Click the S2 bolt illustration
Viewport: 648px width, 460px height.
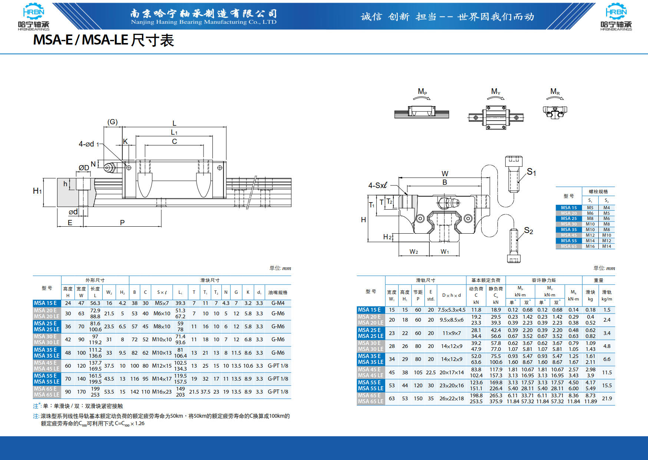514,245
